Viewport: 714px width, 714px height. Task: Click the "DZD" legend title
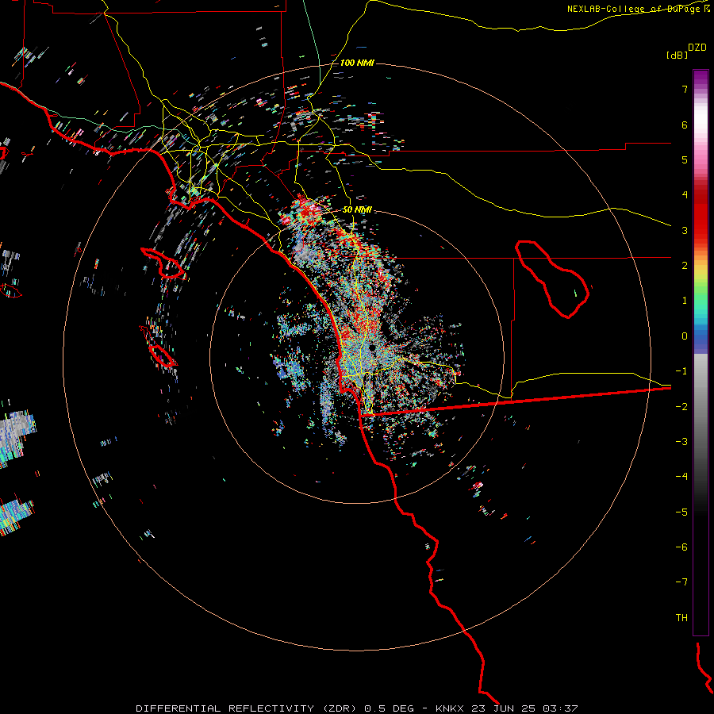pos(697,48)
